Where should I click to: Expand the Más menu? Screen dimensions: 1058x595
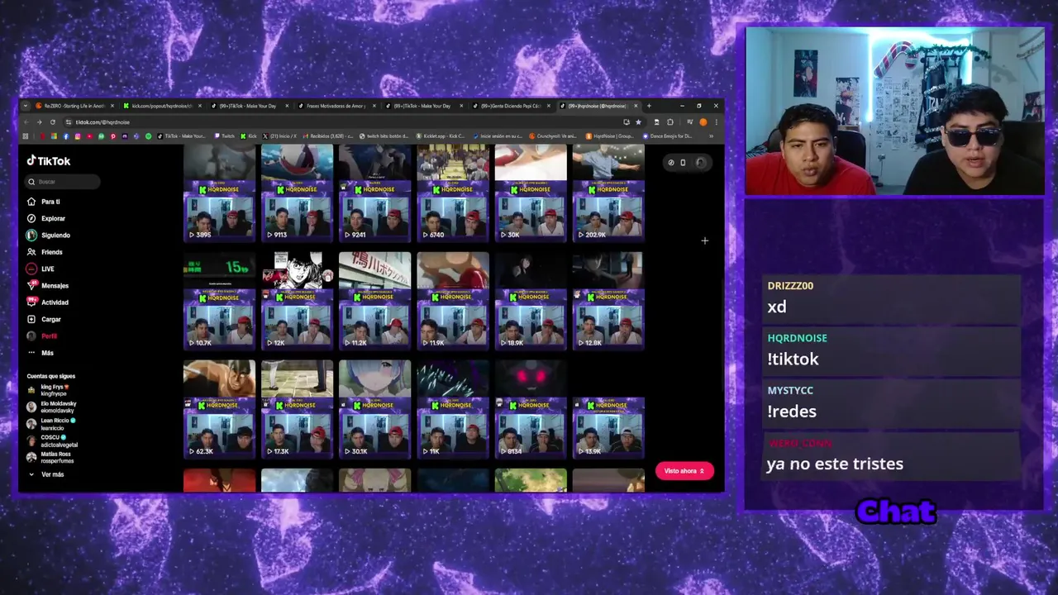coord(41,353)
